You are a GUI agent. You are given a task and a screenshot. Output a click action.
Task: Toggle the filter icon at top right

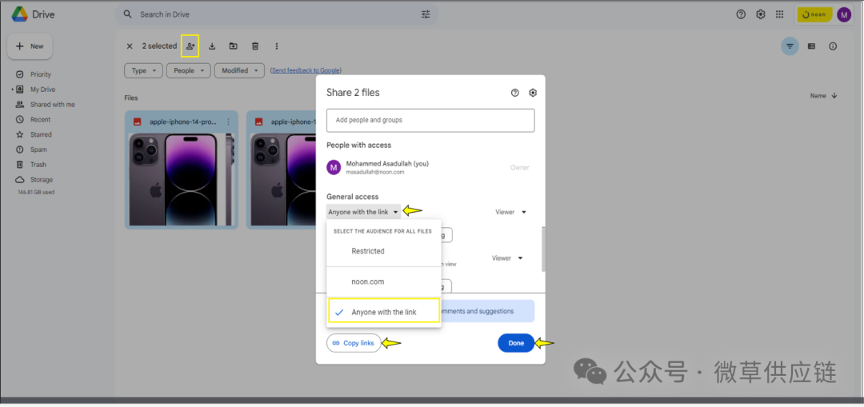coord(790,46)
